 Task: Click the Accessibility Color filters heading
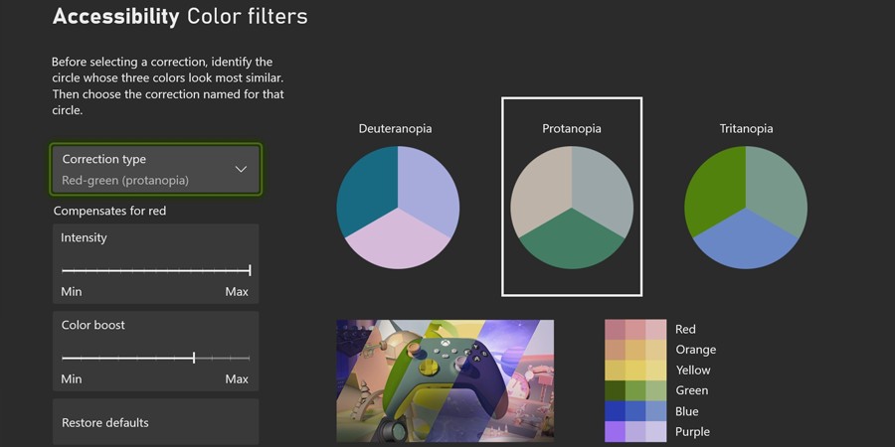click(180, 17)
